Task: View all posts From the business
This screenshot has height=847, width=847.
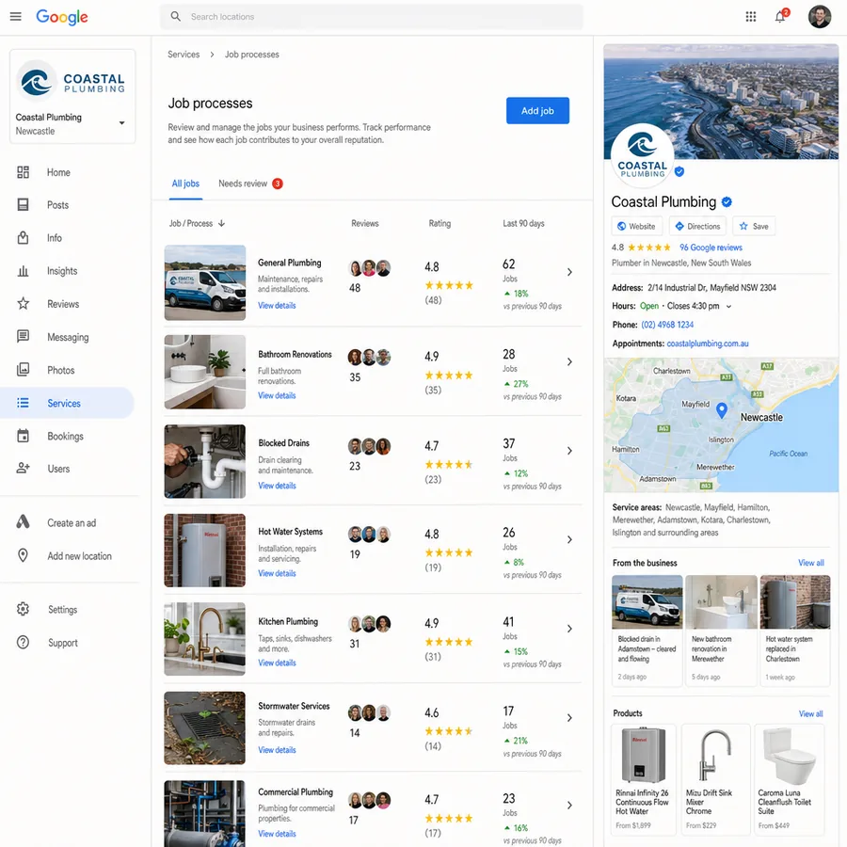Action: coord(811,563)
